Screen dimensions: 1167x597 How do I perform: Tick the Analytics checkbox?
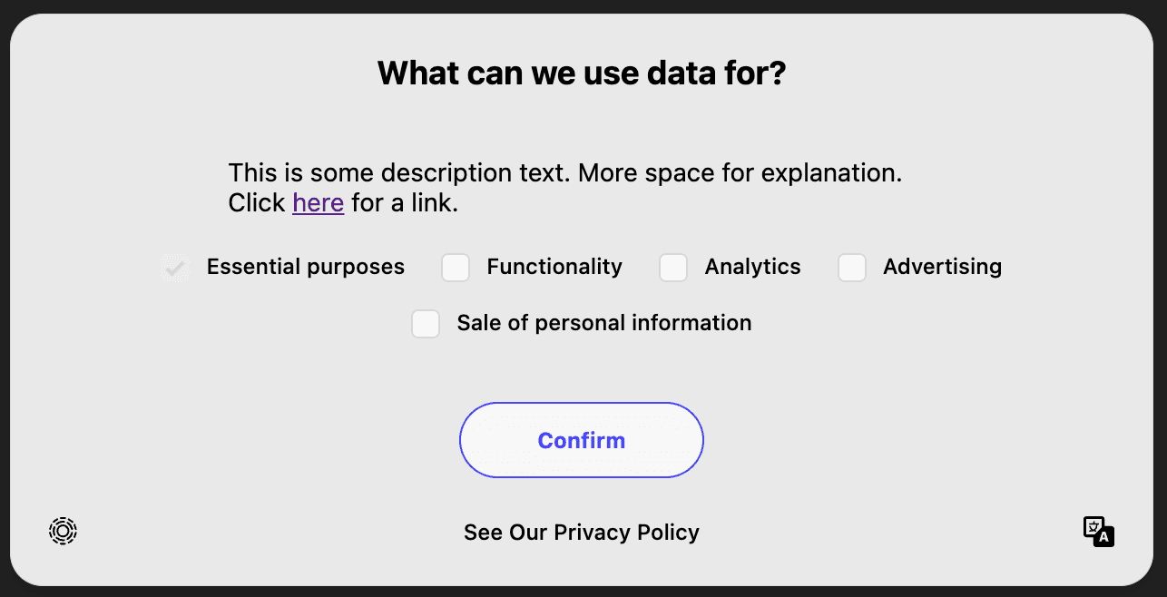click(x=673, y=268)
